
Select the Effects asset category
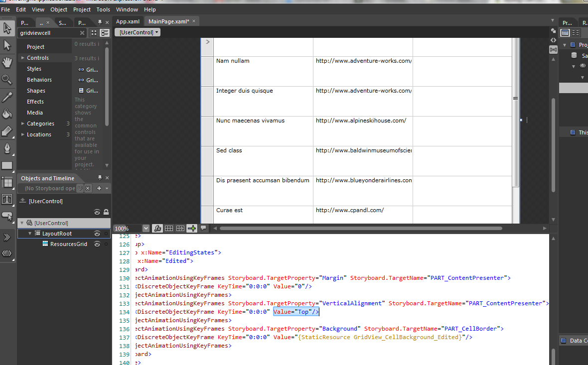click(35, 102)
